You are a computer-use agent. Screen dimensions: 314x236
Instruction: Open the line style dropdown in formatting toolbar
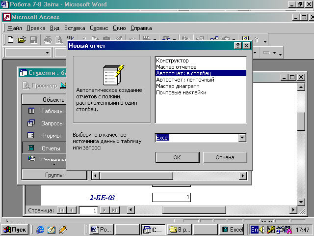pyautogui.click(x=275, y=53)
